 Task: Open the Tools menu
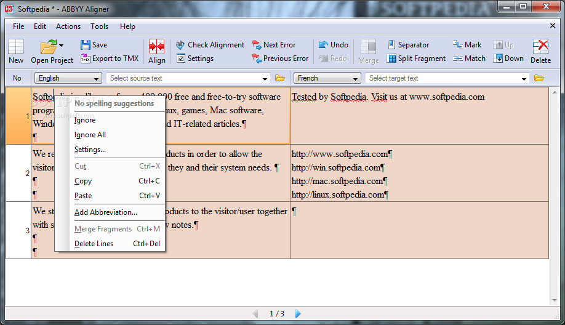pos(100,26)
